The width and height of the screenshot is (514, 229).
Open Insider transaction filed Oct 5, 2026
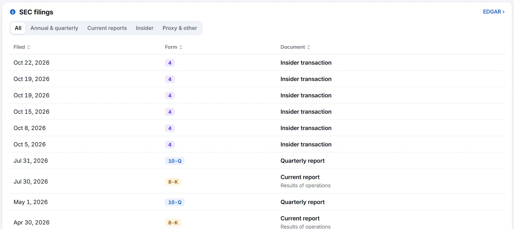[x=306, y=145]
